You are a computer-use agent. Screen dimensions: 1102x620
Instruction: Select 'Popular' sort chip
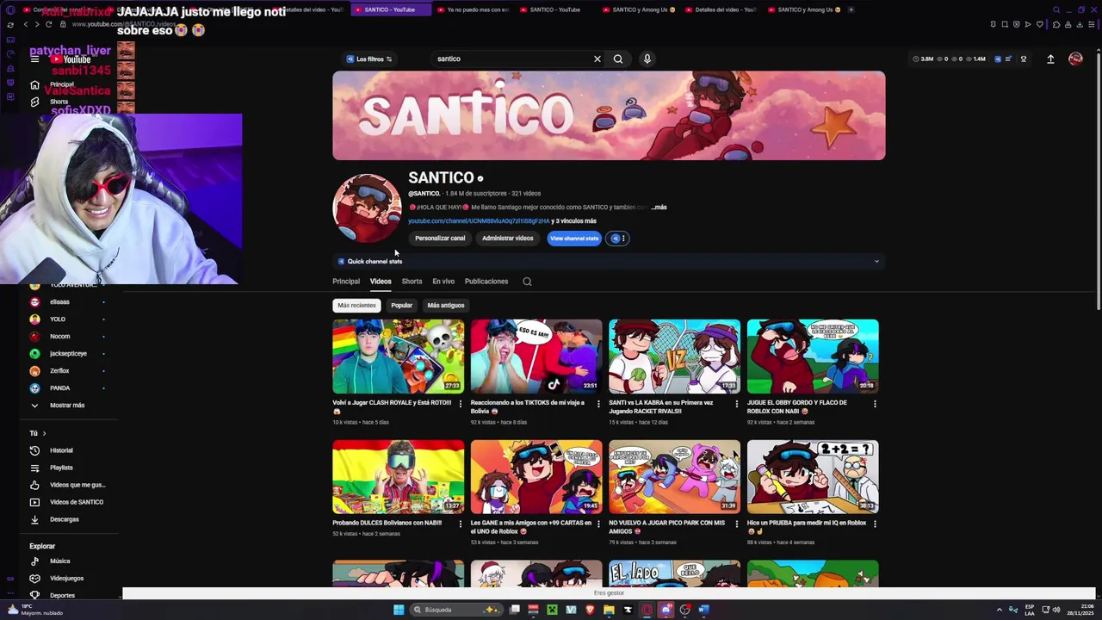click(x=401, y=306)
